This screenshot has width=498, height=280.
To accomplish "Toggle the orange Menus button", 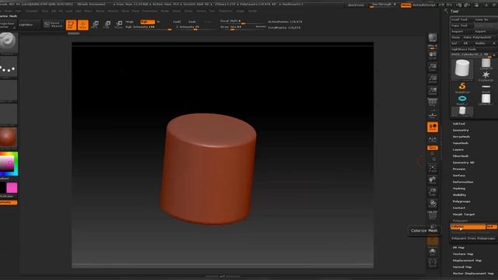I will [405, 5].
